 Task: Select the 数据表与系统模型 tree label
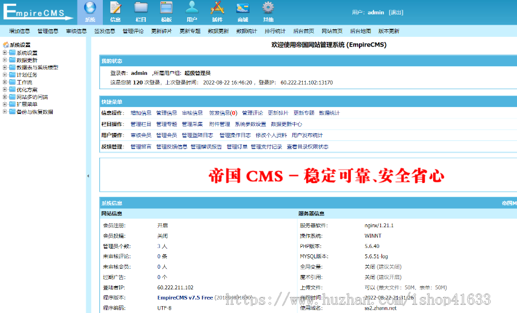coord(37,67)
